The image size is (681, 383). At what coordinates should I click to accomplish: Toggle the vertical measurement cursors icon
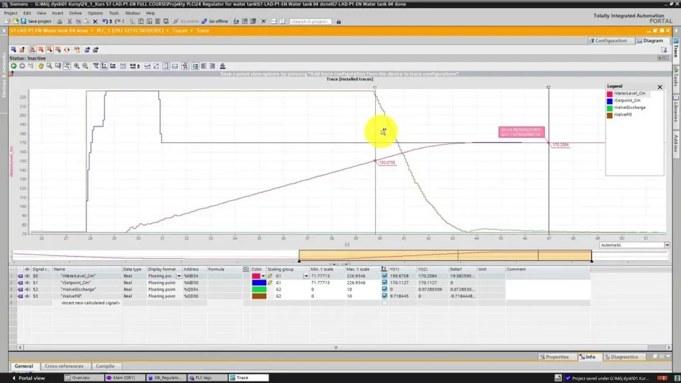pos(166,66)
